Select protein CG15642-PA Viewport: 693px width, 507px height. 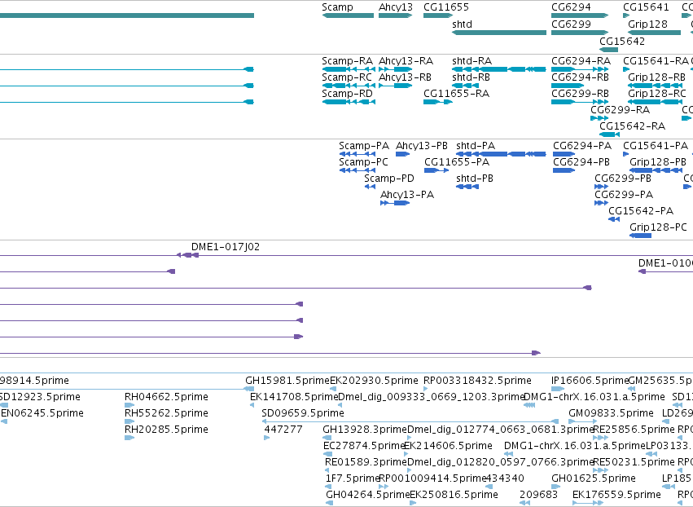coord(614,219)
